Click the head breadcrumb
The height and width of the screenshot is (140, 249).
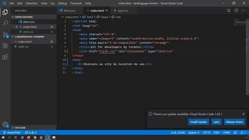[x=104, y=17]
